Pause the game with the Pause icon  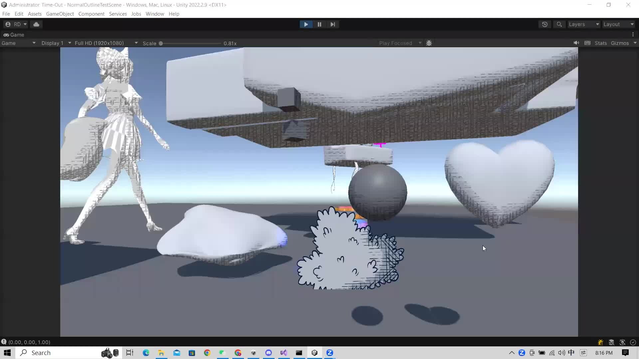coord(319,24)
